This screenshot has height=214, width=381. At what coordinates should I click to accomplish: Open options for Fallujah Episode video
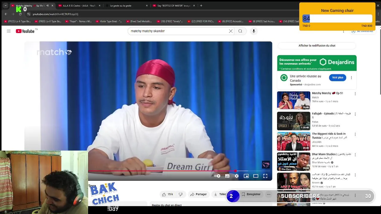(355, 114)
